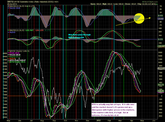Viewport: 165px width, 122px height.
Task: Click the Close 148.91 value
Action: tap(131, 4)
